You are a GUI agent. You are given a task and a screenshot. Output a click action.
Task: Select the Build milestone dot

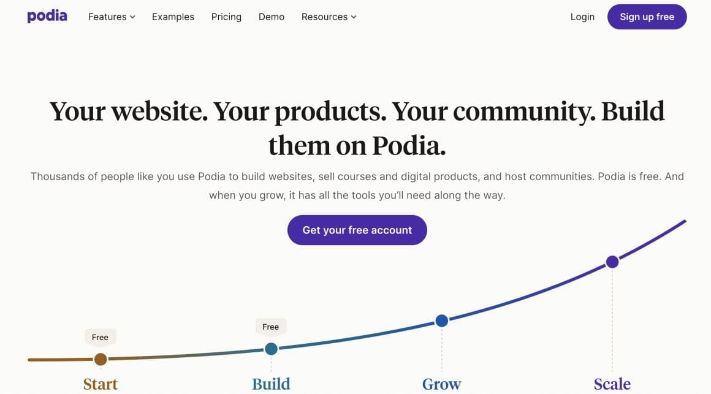(x=271, y=348)
